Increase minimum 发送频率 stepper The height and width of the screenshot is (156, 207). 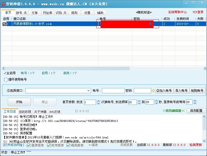(139, 101)
